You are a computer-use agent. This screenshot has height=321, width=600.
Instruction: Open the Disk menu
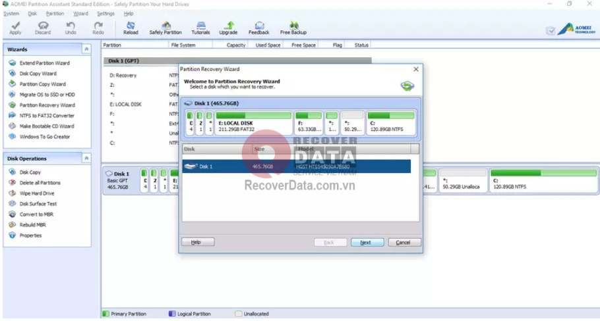[x=32, y=13]
